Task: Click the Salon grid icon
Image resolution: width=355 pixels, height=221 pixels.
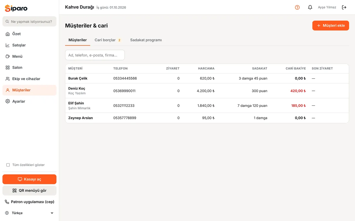Action: [x=8, y=67]
